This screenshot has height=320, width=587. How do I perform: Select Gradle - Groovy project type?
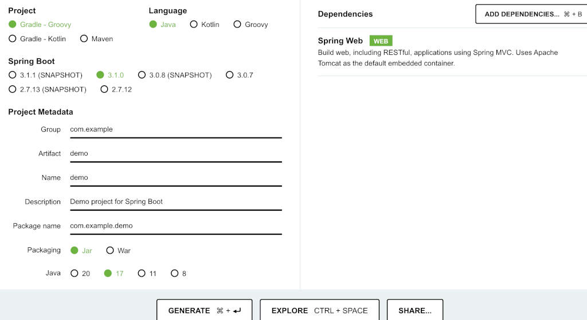pyautogui.click(x=40, y=24)
